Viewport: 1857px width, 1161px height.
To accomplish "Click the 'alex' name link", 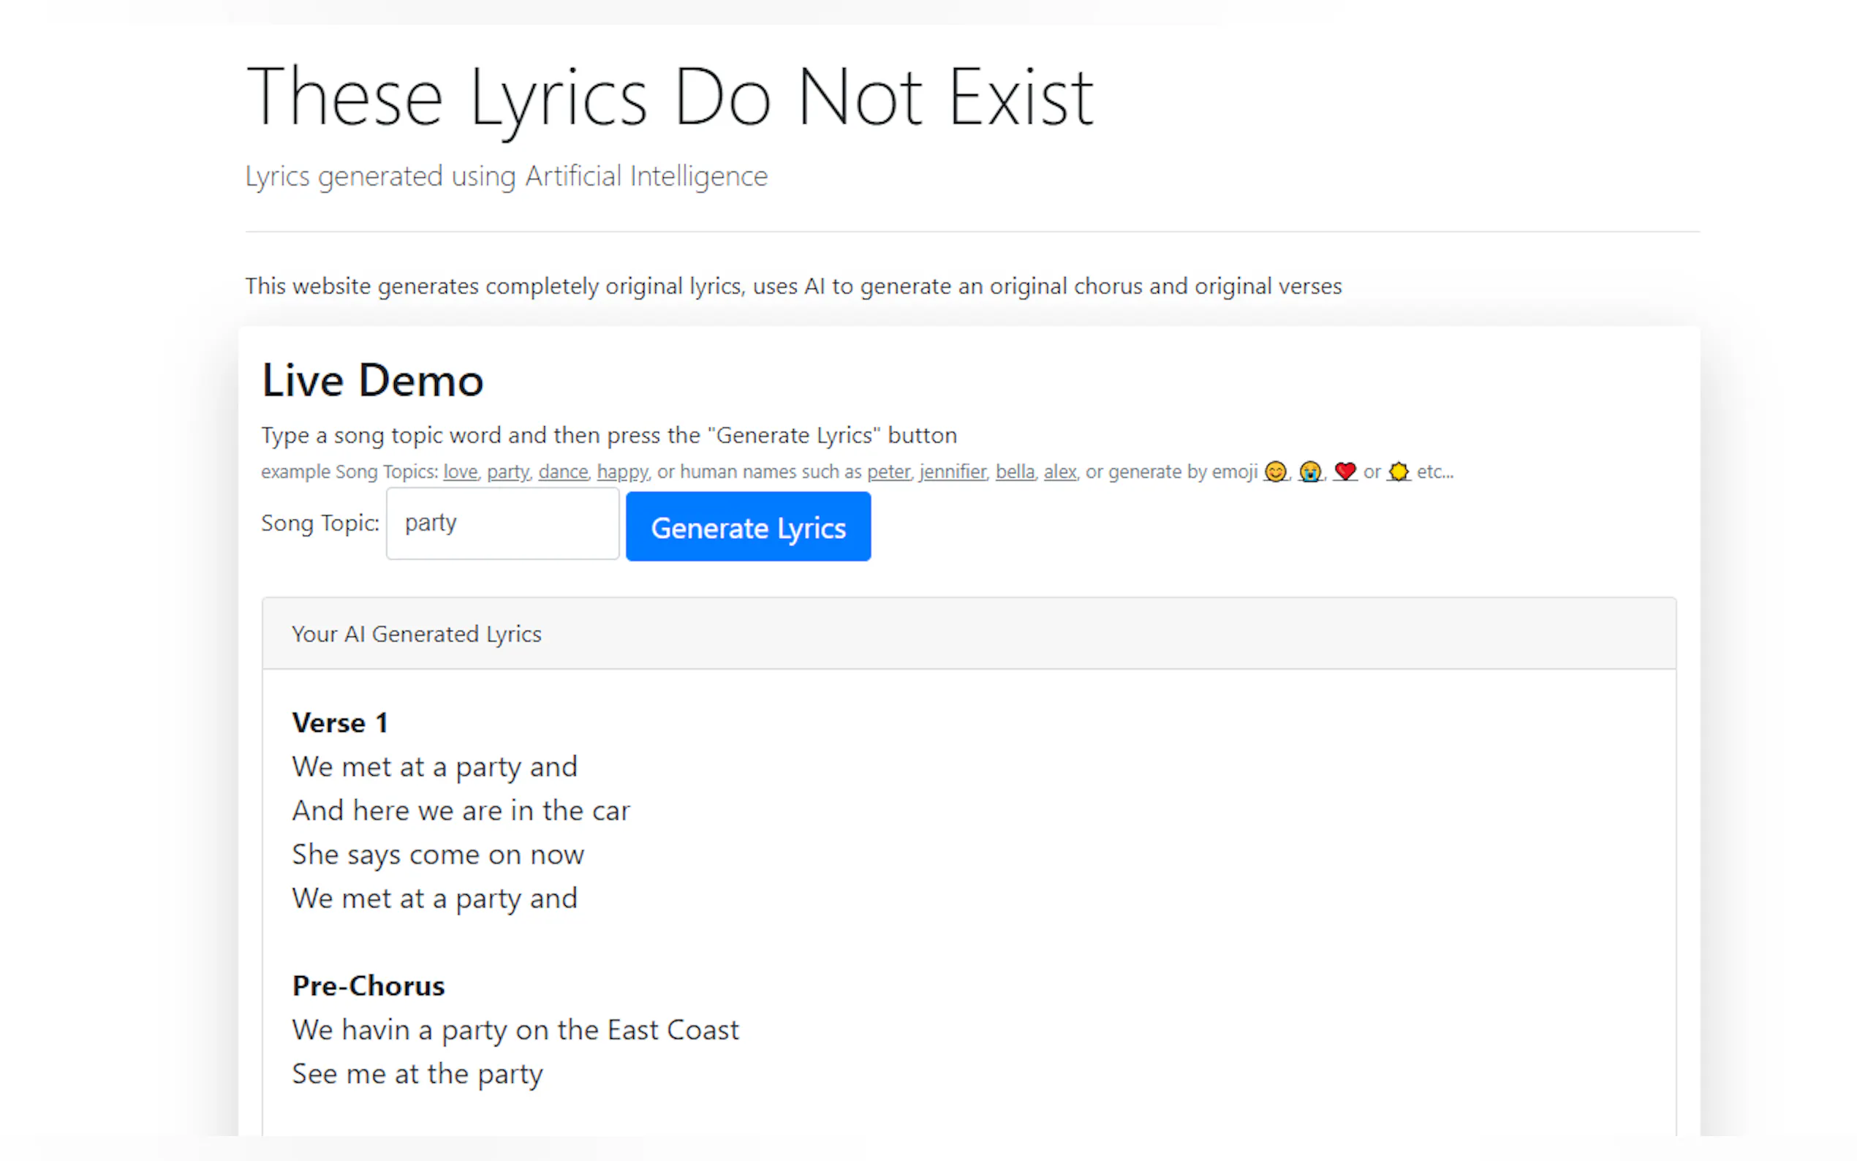I will 1059,472.
